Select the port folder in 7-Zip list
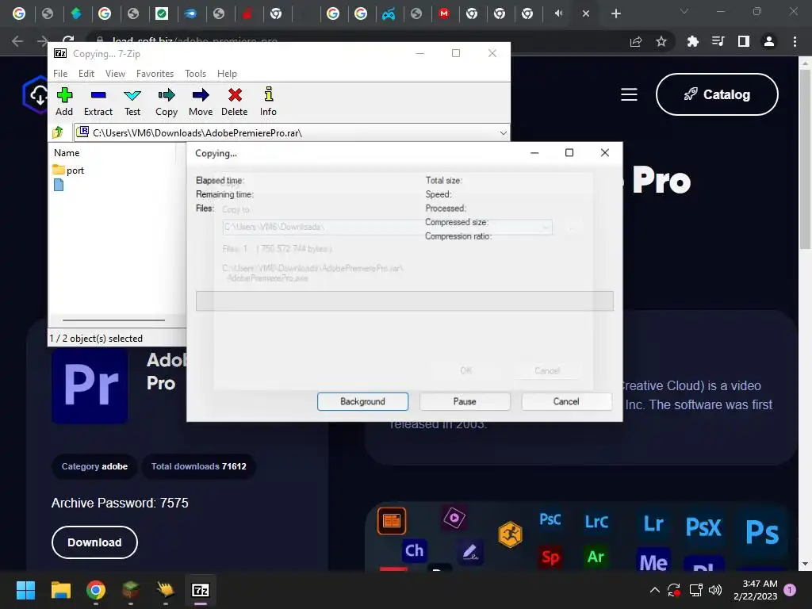Viewport: 812px width, 609px height. click(x=68, y=170)
